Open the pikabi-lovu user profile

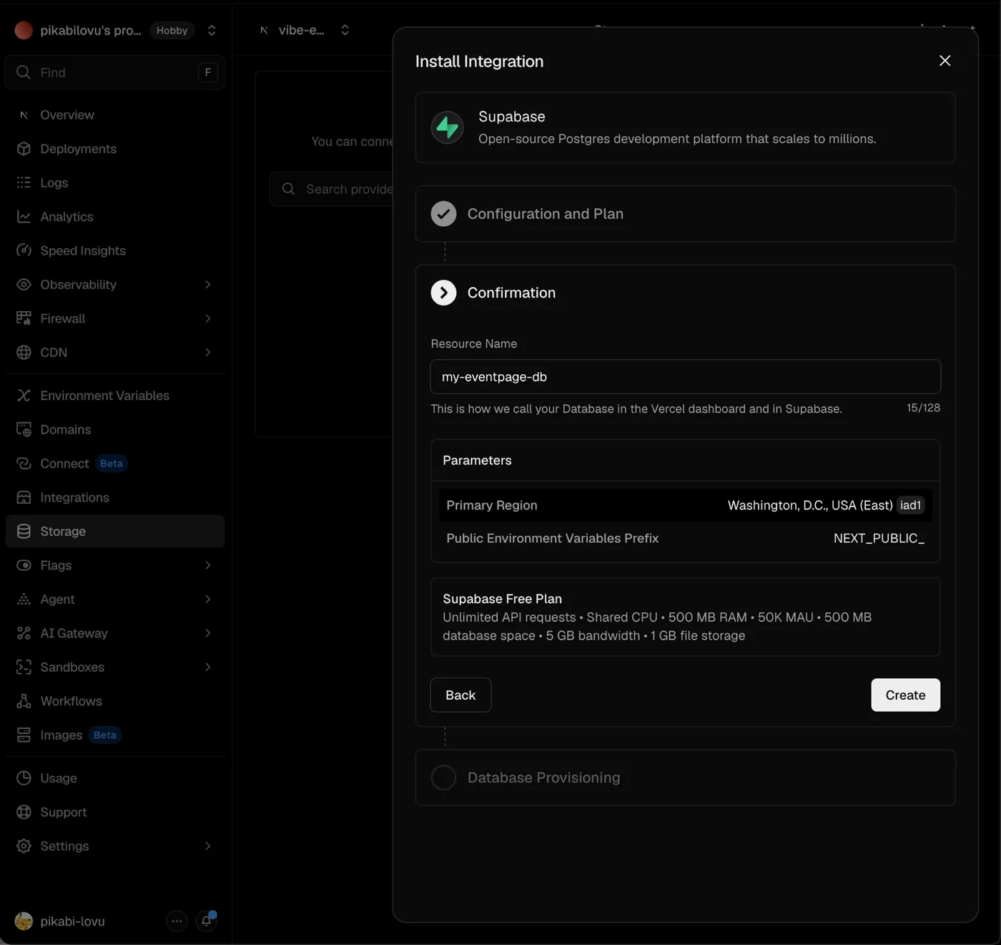pyautogui.click(x=60, y=921)
